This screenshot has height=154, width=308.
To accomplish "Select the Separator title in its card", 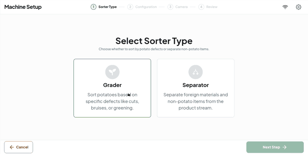I will [196, 85].
